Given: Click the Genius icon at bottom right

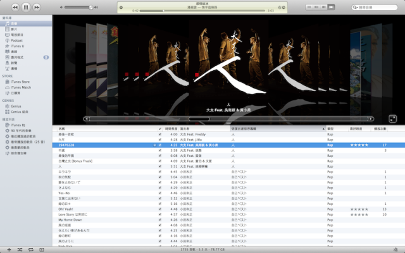Looking at the screenshot, I should (x=396, y=250).
